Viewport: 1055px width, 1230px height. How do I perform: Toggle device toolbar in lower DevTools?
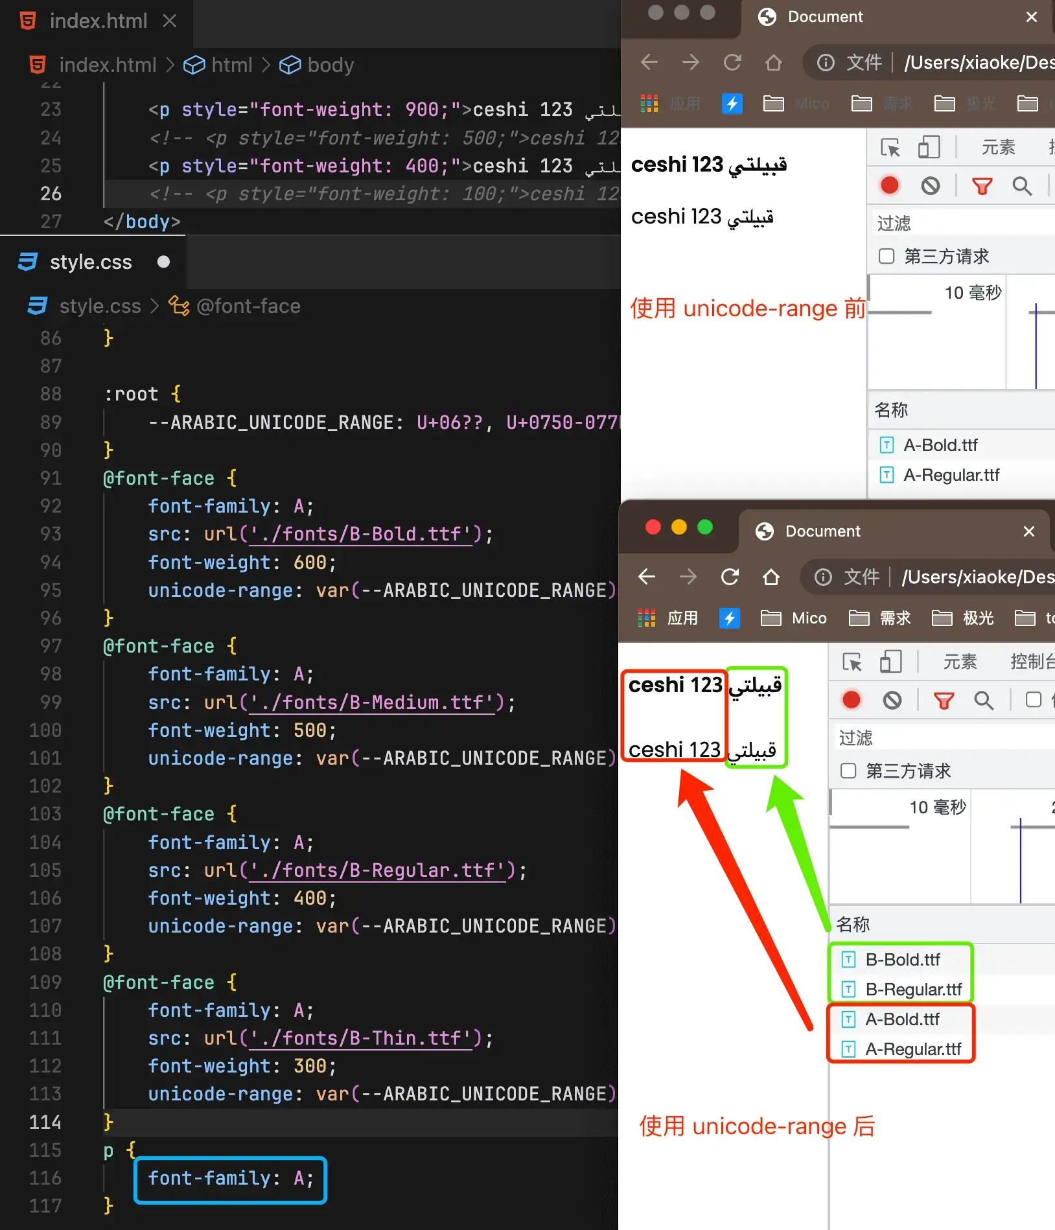pos(890,662)
